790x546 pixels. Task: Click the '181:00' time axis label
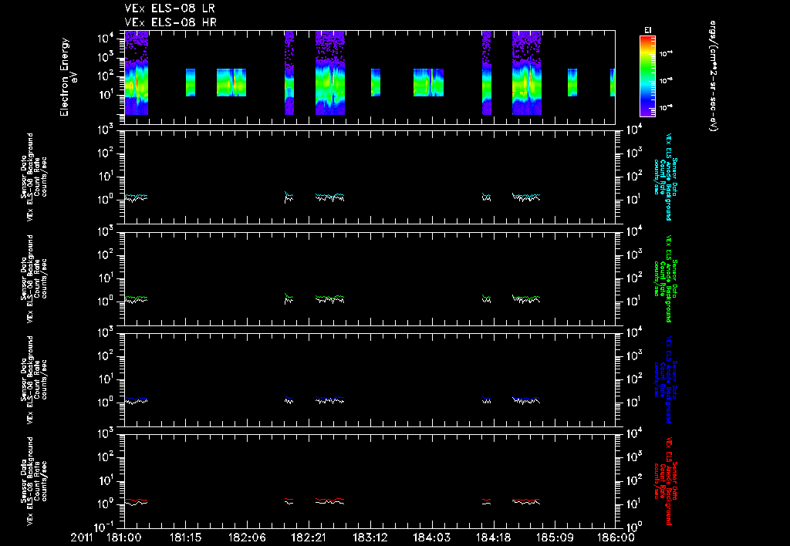tap(124, 538)
